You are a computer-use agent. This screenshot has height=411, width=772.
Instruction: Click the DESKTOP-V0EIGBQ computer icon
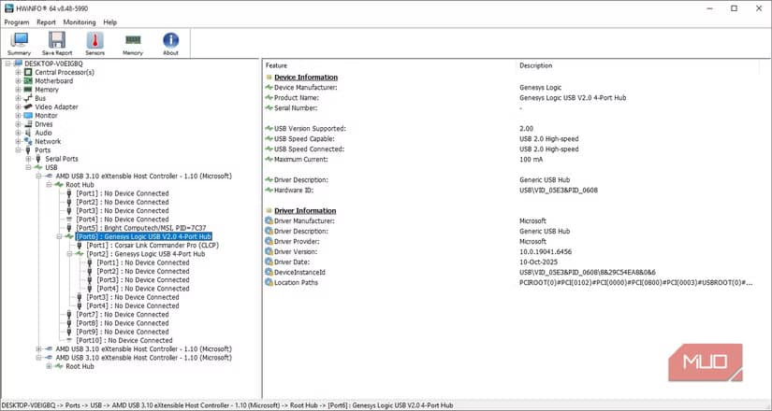(18, 64)
